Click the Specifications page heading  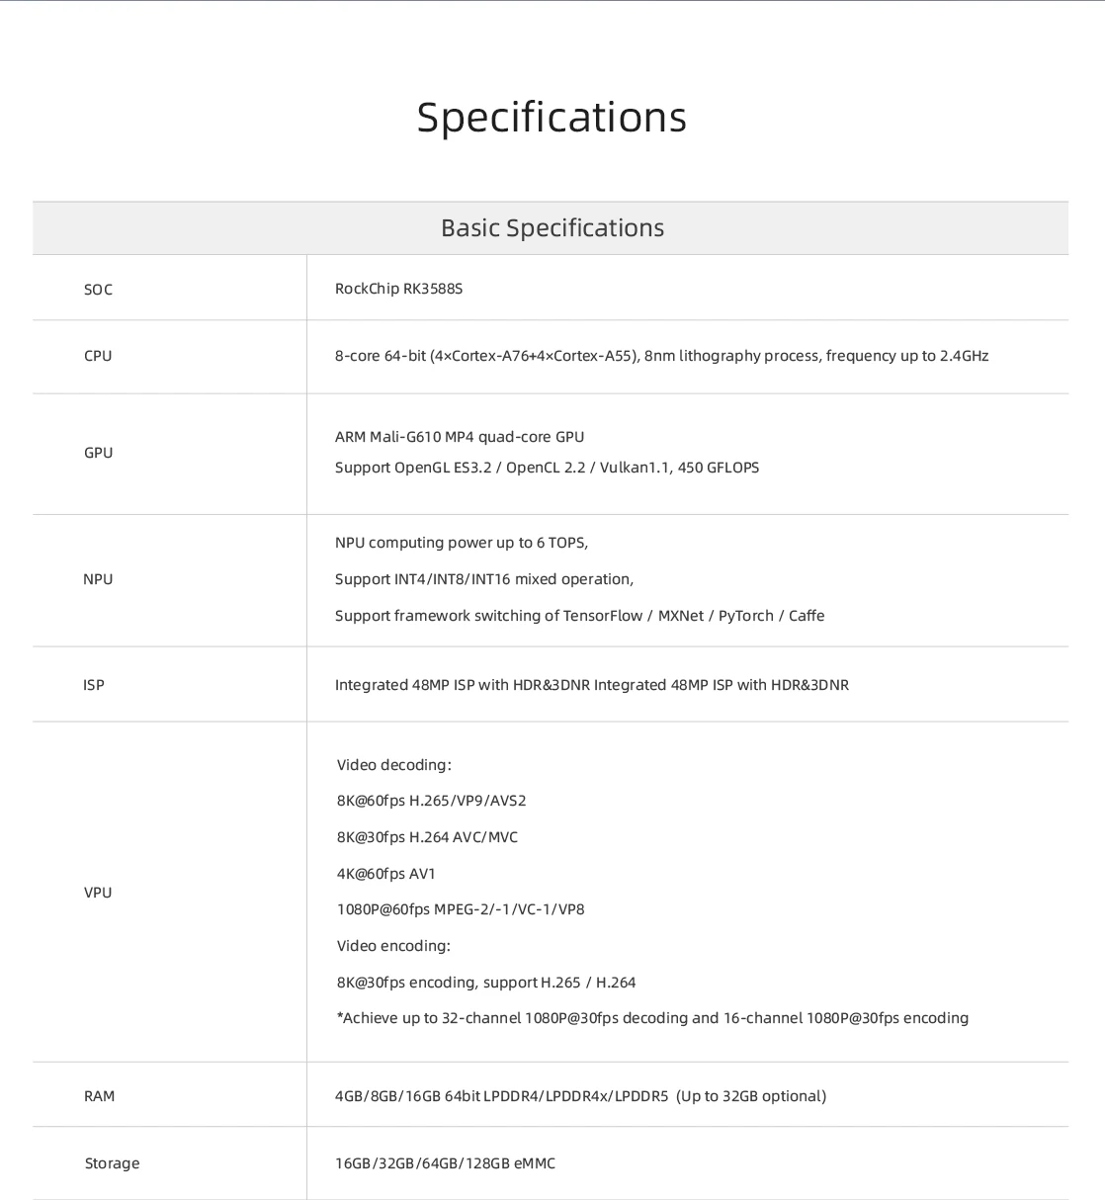(x=552, y=117)
